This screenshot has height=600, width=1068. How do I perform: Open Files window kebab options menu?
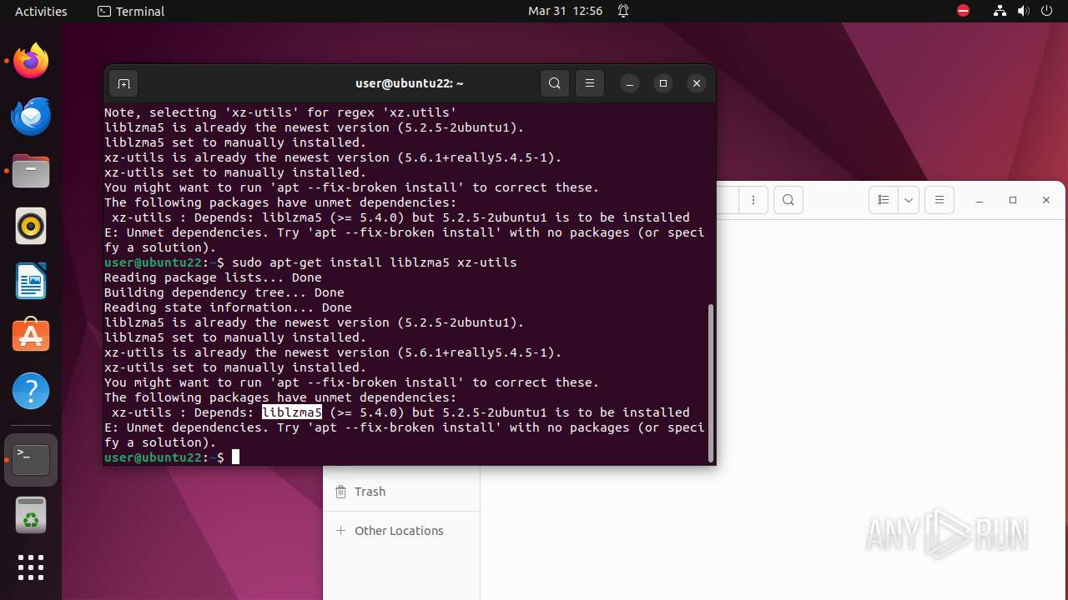[753, 200]
